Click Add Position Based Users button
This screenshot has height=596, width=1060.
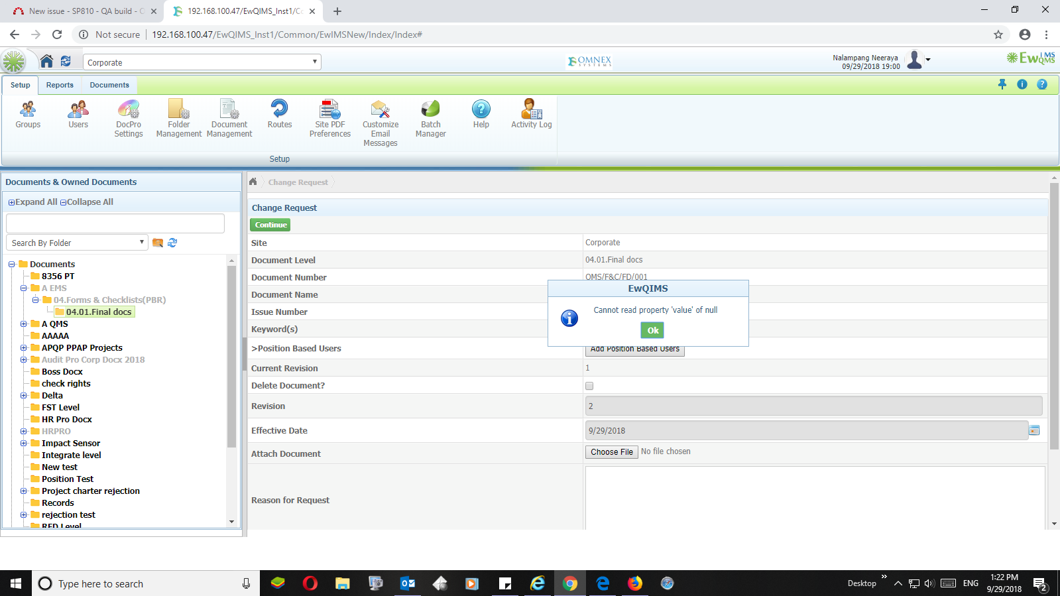point(635,350)
